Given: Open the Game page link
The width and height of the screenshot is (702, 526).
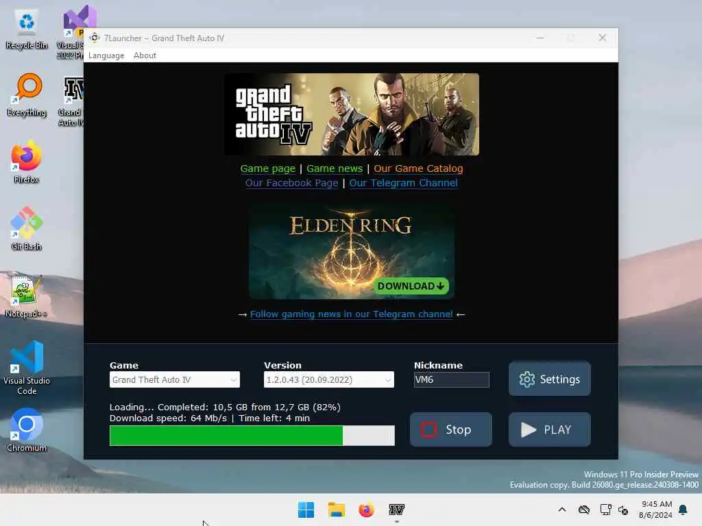Looking at the screenshot, I should [x=268, y=168].
